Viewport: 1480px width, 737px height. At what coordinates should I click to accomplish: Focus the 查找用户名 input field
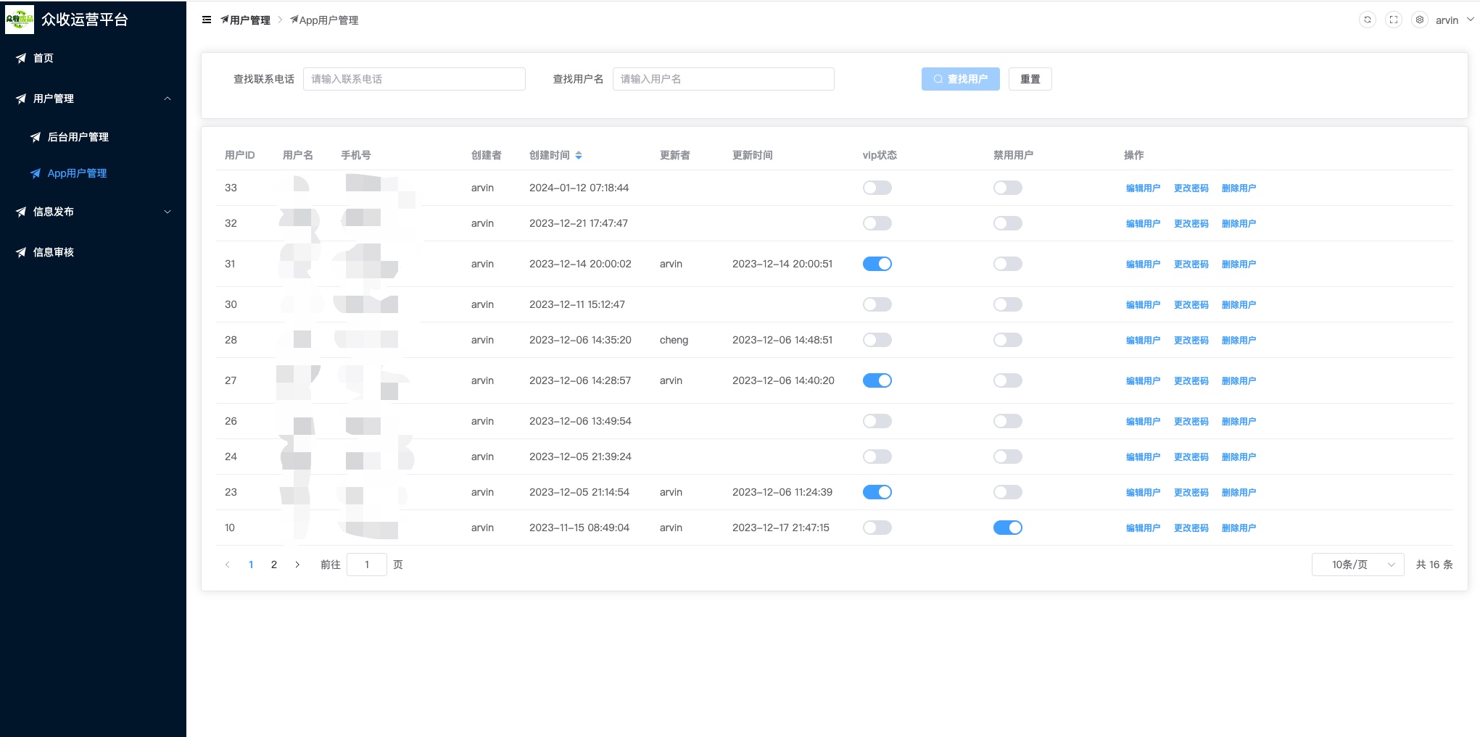point(724,79)
